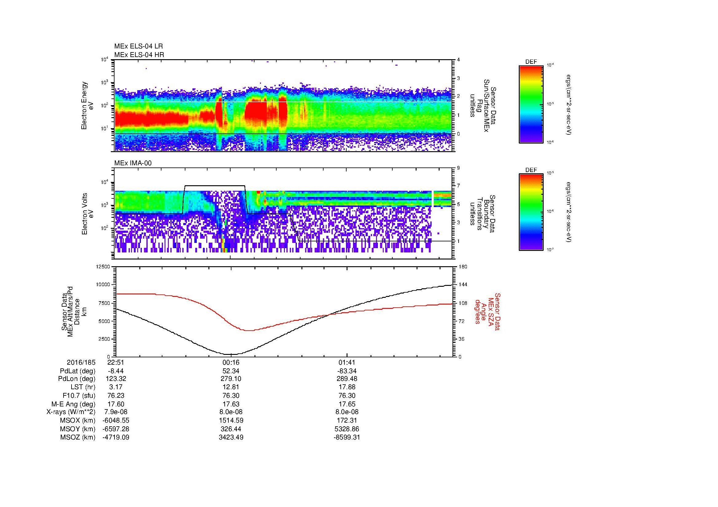Click the M-E Ang value '17.60'

116,404
